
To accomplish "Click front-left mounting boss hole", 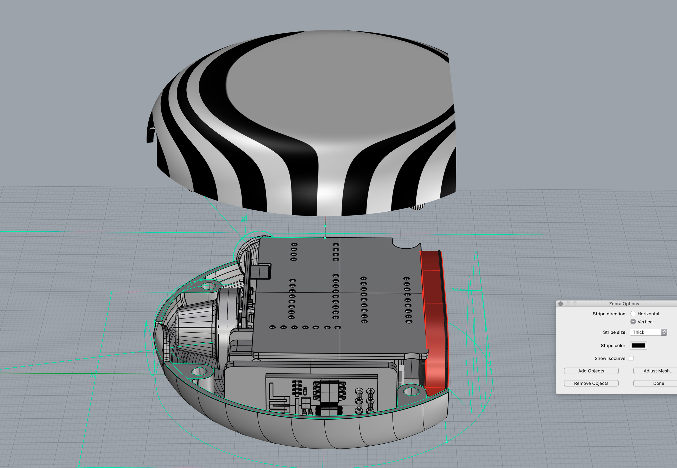I will click(x=200, y=372).
